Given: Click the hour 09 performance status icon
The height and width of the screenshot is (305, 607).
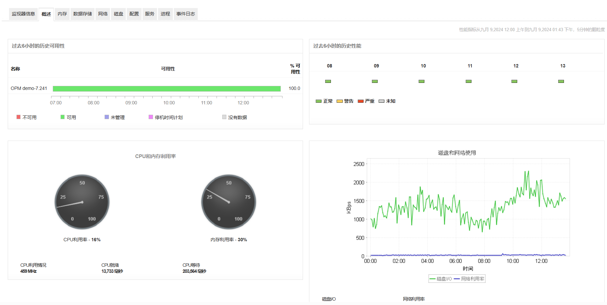Looking at the screenshot, I should pyautogui.click(x=375, y=82).
